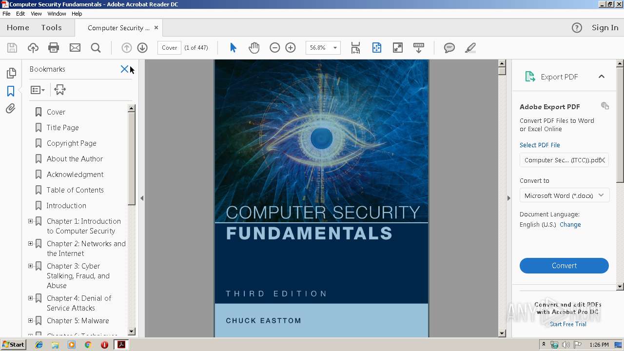Click the copy icon beside Adobe Export PDF

pos(605,106)
